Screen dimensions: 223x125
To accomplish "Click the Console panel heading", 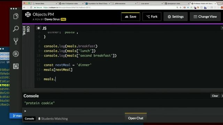I will (31, 96).
